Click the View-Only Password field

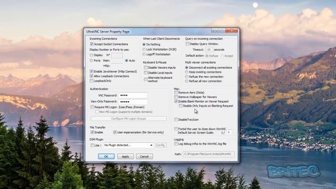[x=133, y=101]
